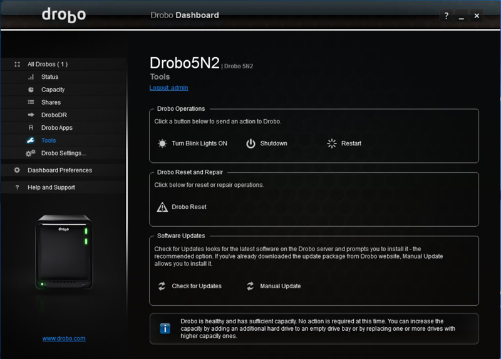Click the Manual Update label
The height and width of the screenshot is (359, 501).
coord(280,286)
